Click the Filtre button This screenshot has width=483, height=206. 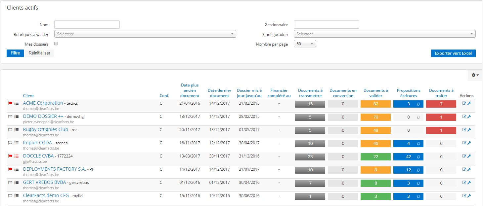[15, 53]
